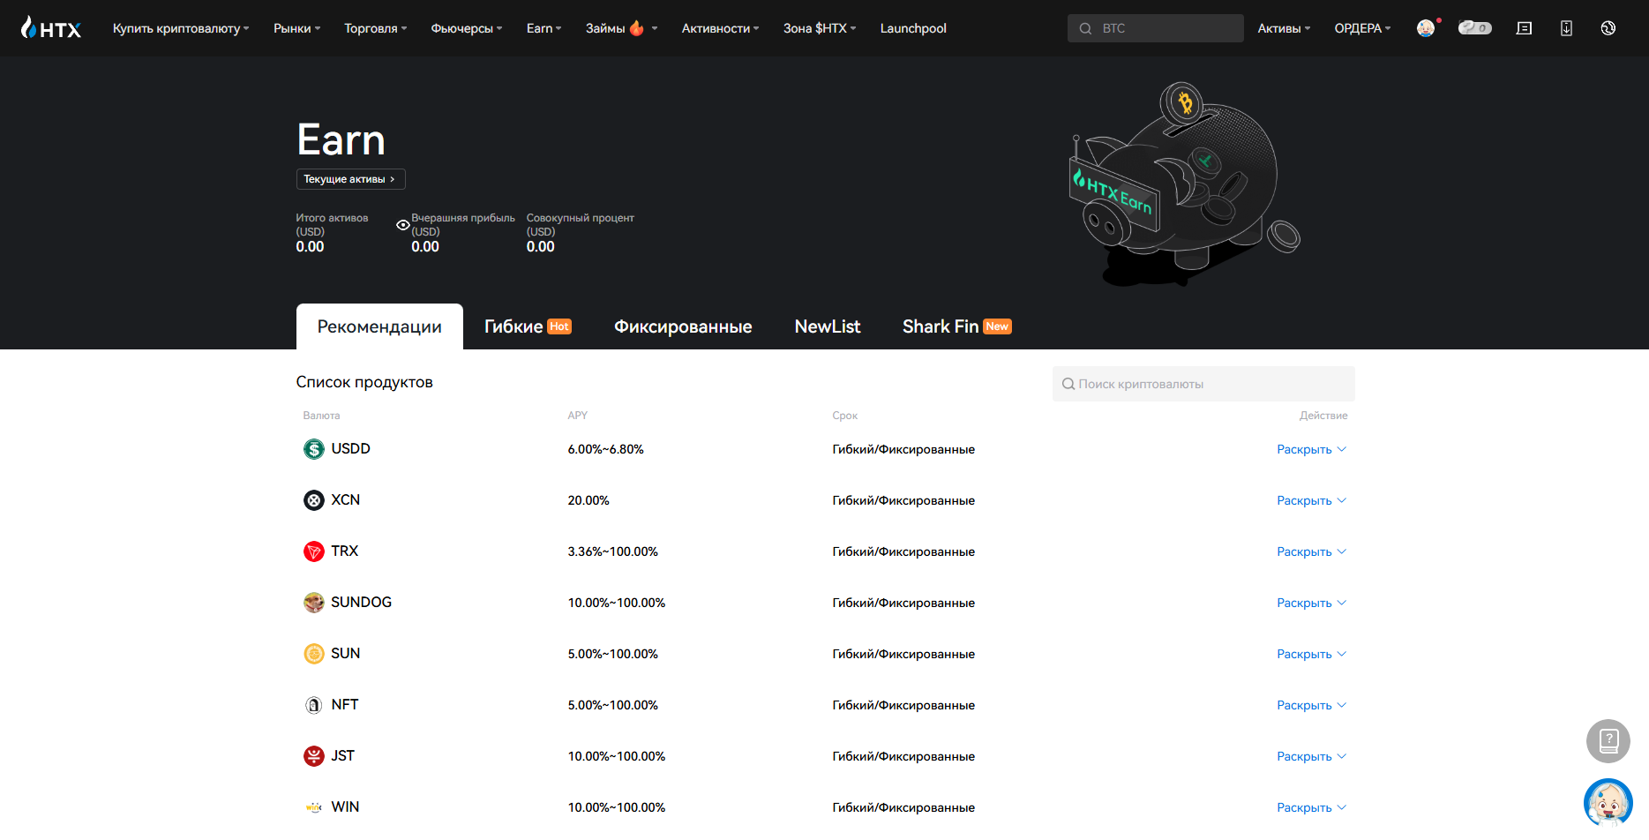Viewport: 1649px width, 840px height.
Task: Click the XCN coin icon
Action: point(314,500)
